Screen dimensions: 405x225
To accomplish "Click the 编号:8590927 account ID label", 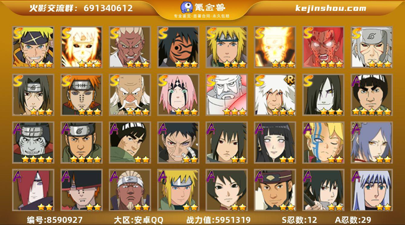I will pos(54,220).
